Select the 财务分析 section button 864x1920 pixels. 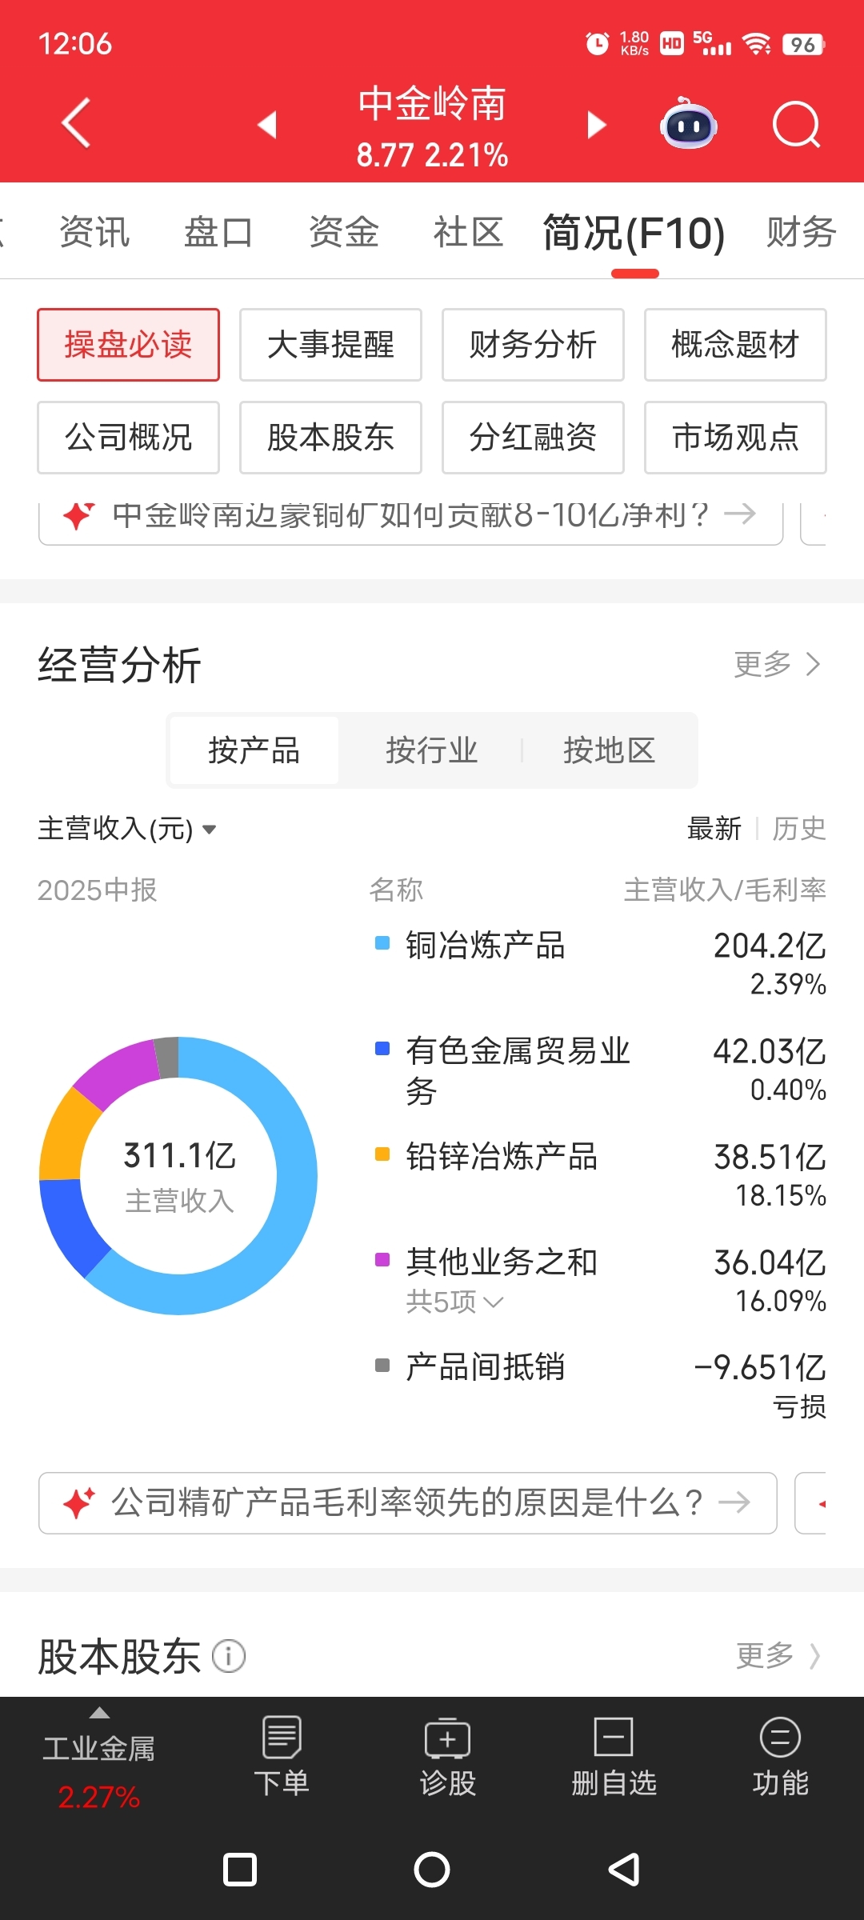(533, 345)
